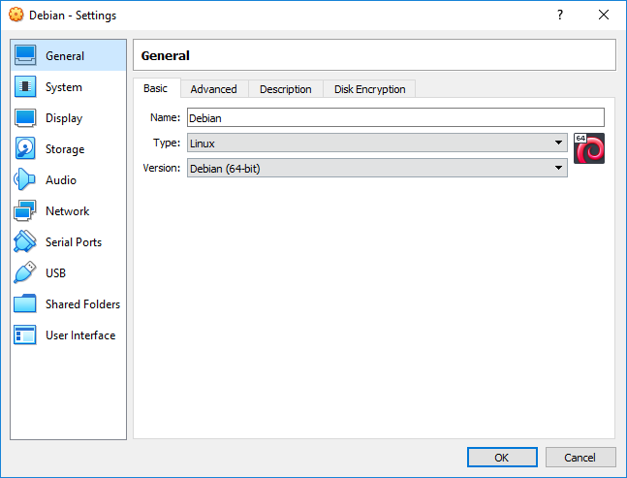The image size is (627, 478).
Task: Open the Storage disk icon
Action: click(25, 148)
